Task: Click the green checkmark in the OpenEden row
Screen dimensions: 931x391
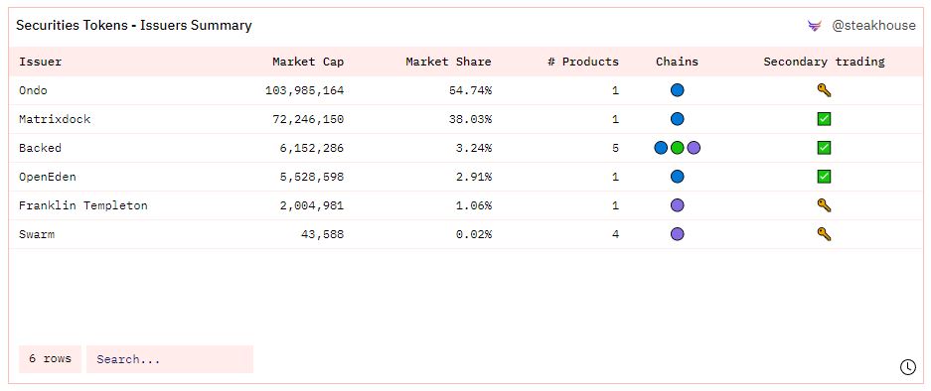Action: pyautogui.click(x=824, y=177)
